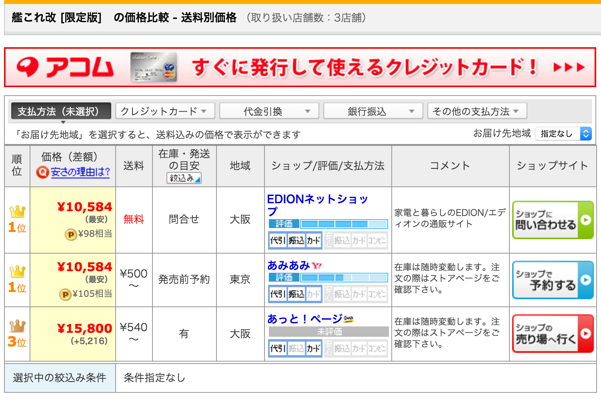Click the gold crown in EDION row
The width and height of the screenshot is (601, 400).
[17, 211]
